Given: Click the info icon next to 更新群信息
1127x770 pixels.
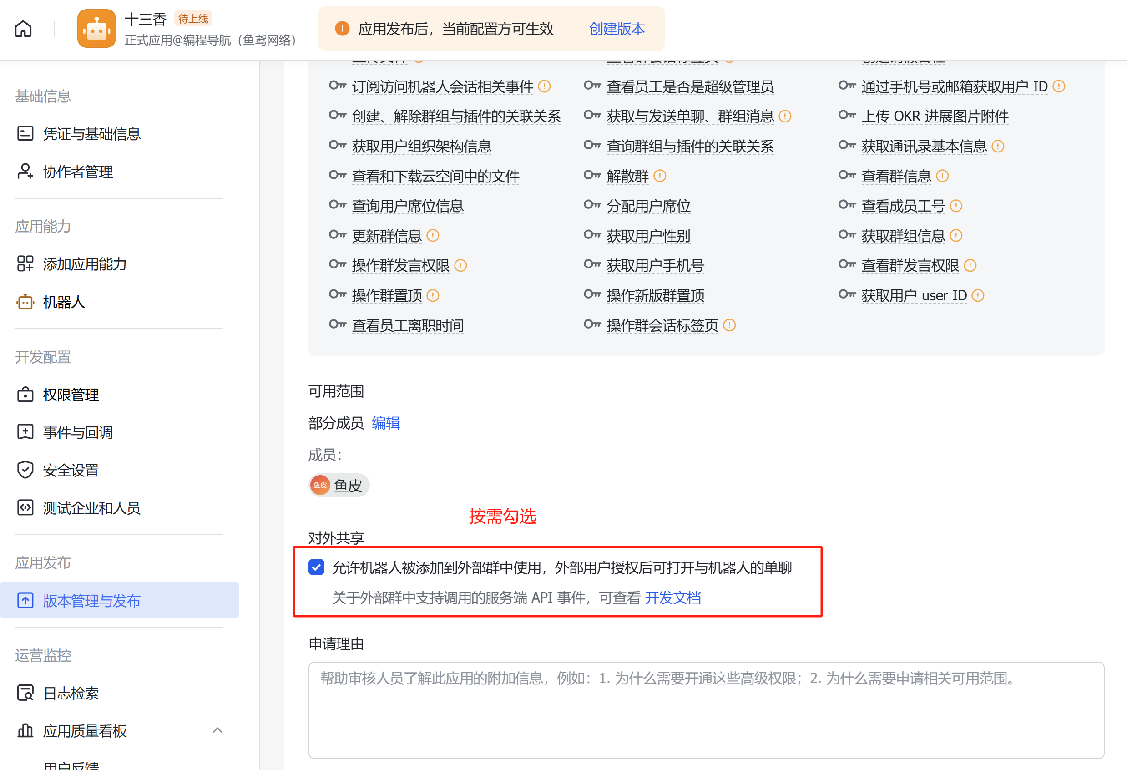Looking at the screenshot, I should pos(433,236).
